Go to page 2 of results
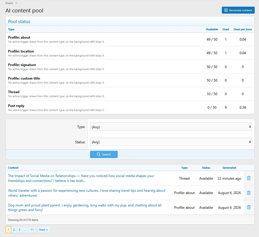Viewport: 259px width, 237px height. [x=14, y=230]
